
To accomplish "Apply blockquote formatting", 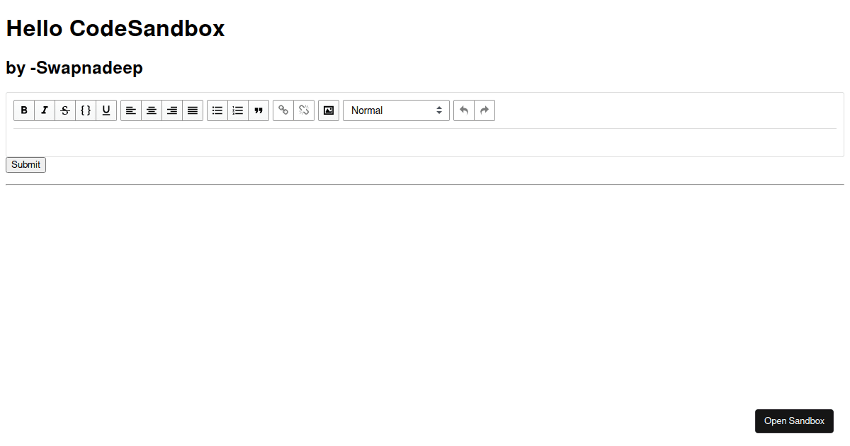I will click(x=258, y=110).
